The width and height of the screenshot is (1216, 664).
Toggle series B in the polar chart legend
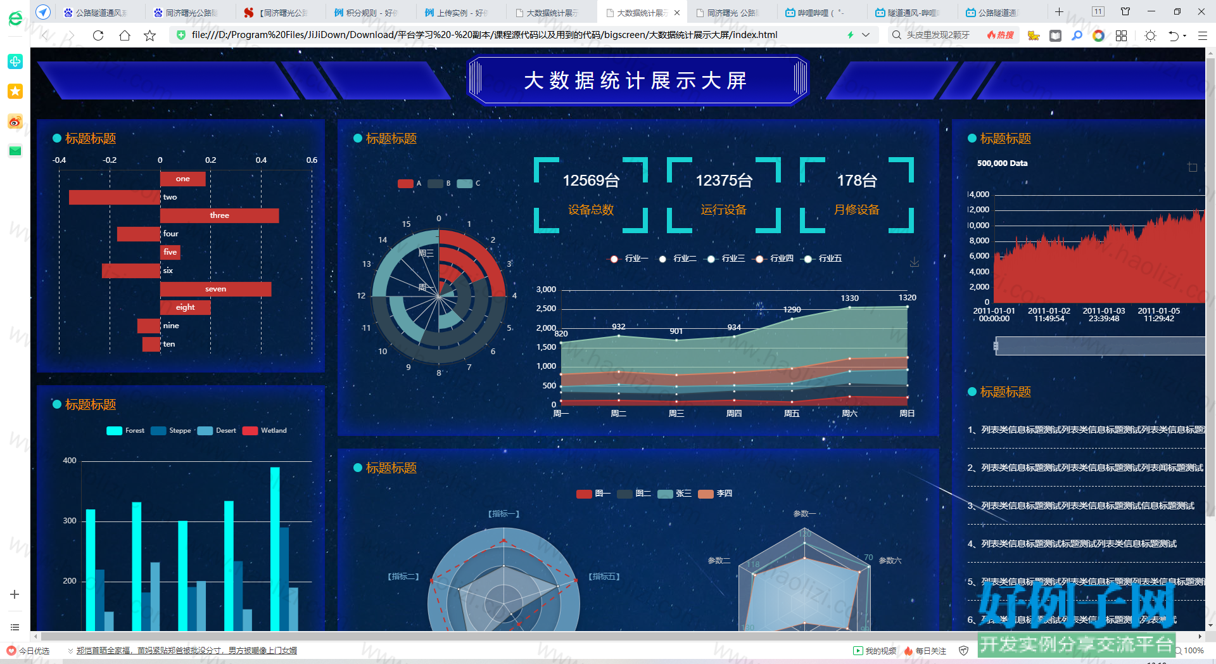pyautogui.click(x=439, y=184)
